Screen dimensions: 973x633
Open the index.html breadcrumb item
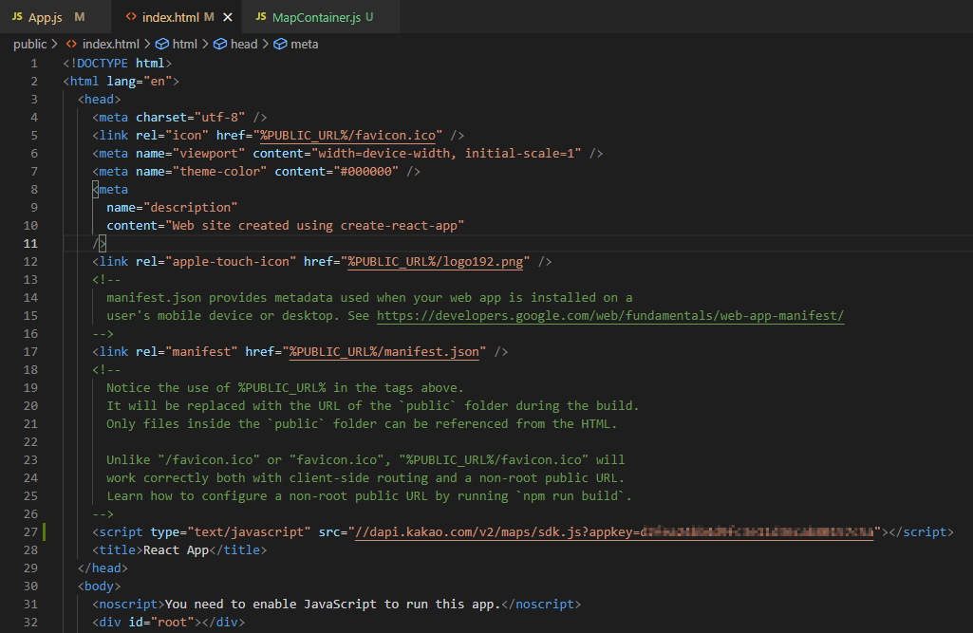tap(110, 44)
